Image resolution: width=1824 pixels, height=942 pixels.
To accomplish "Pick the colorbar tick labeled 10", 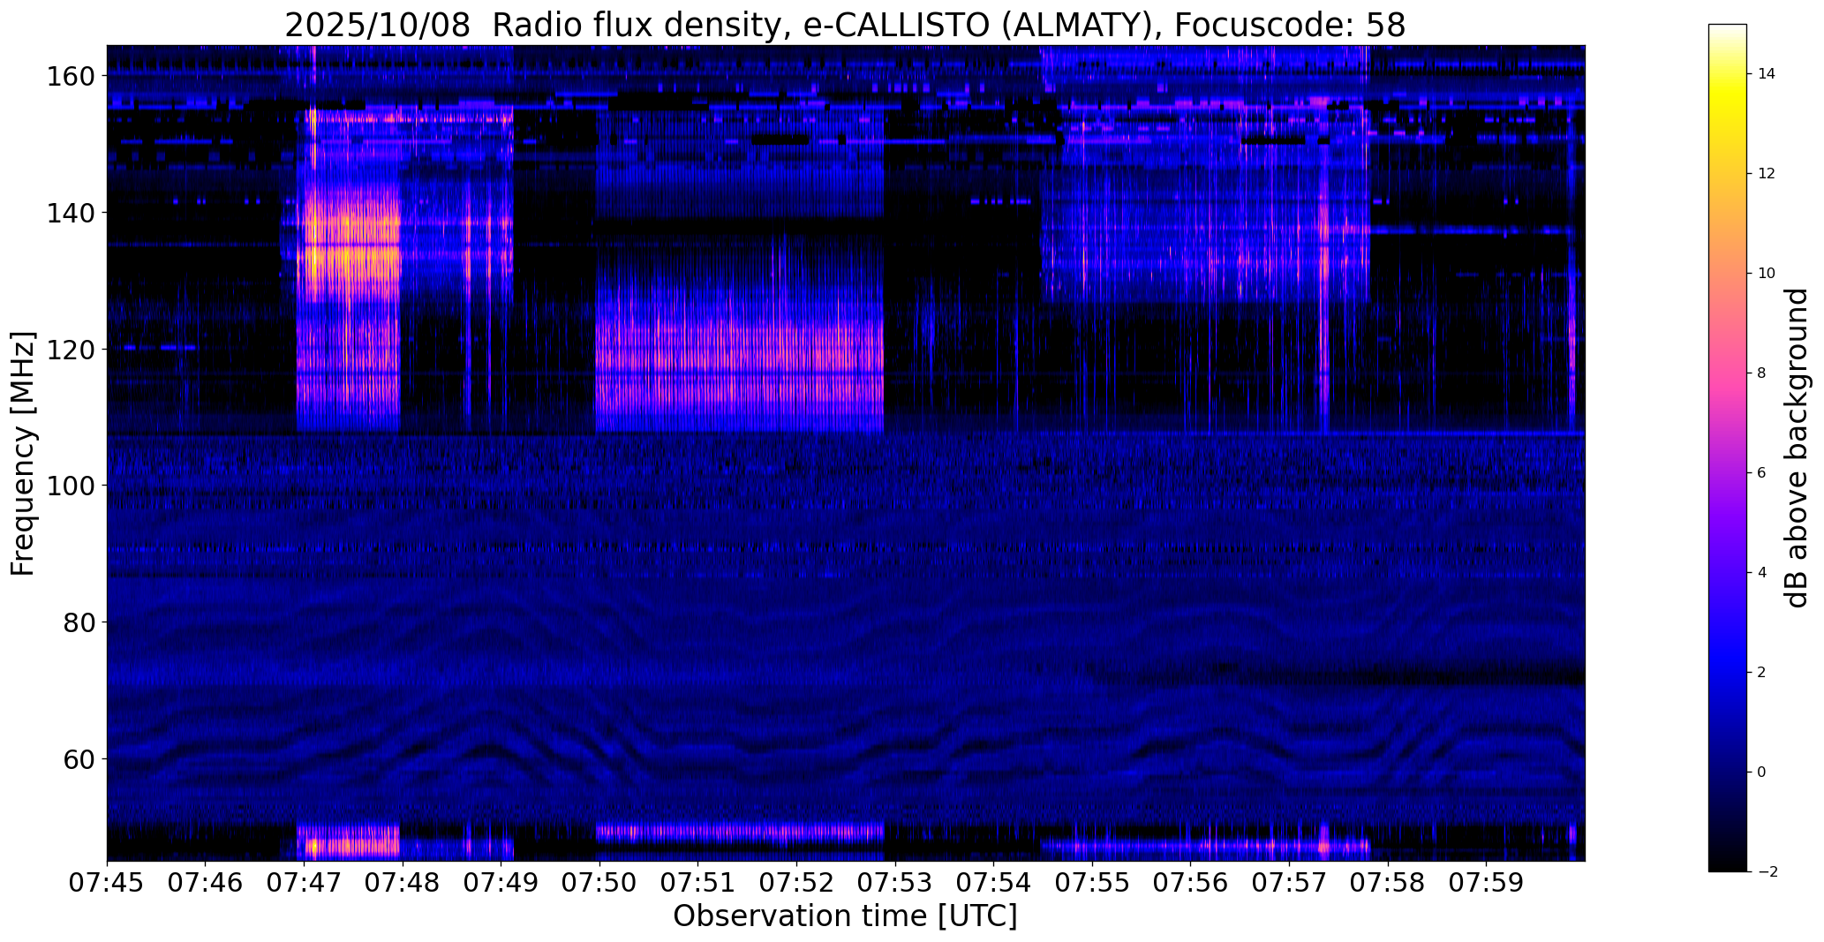I will 1766,274.
